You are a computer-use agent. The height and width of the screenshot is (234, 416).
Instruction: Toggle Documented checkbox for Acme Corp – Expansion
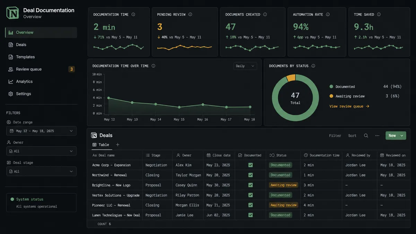pyautogui.click(x=250, y=165)
